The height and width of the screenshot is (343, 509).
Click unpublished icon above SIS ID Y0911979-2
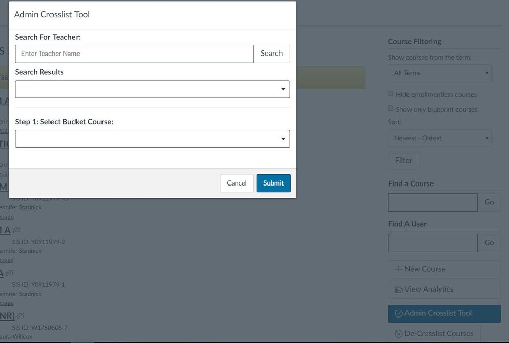click(17, 230)
